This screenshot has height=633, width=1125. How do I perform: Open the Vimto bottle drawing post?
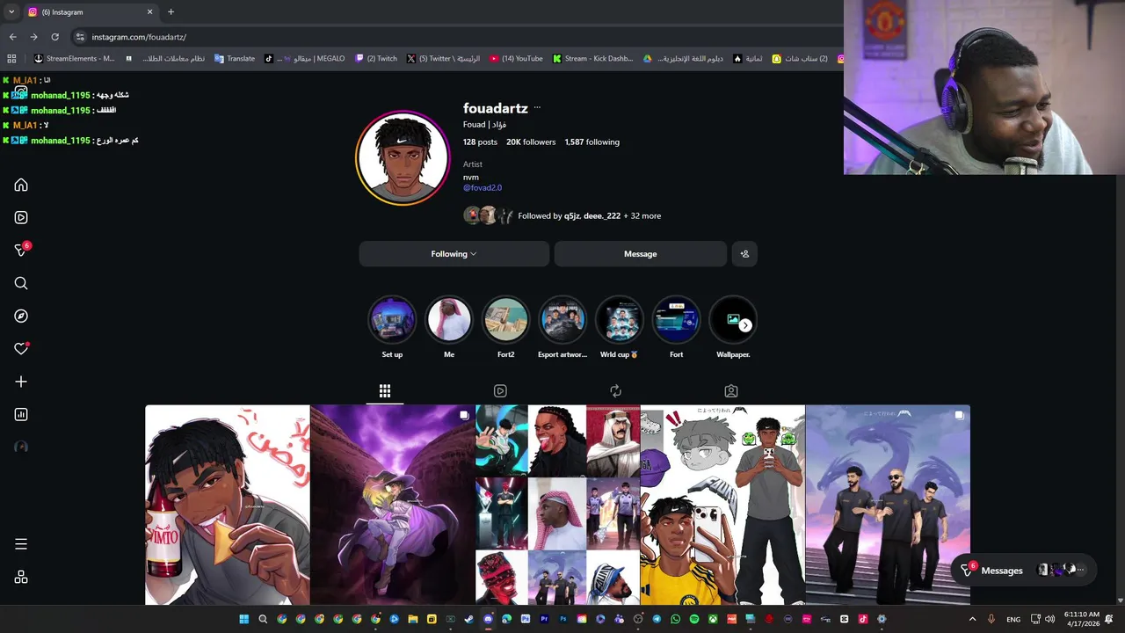(228, 505)
